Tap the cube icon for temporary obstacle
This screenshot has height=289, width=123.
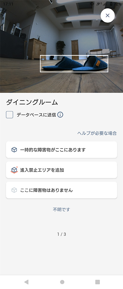(x=14, y=150)
